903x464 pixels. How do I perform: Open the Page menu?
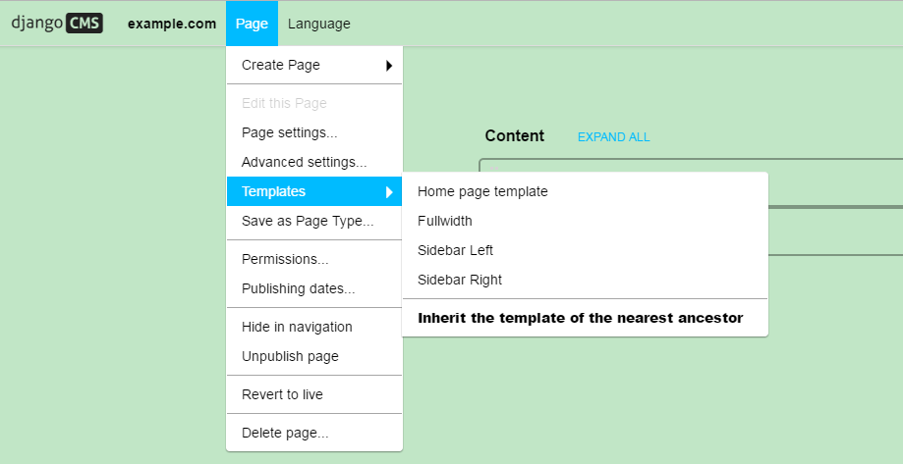coord(252,24)
